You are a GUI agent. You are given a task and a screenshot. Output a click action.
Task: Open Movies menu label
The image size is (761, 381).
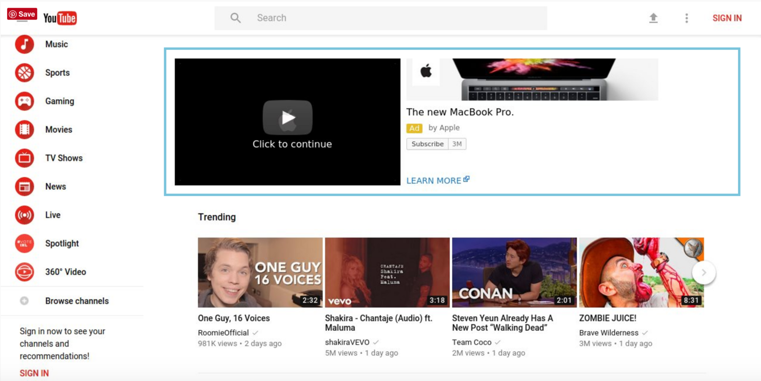coord(59,130)
